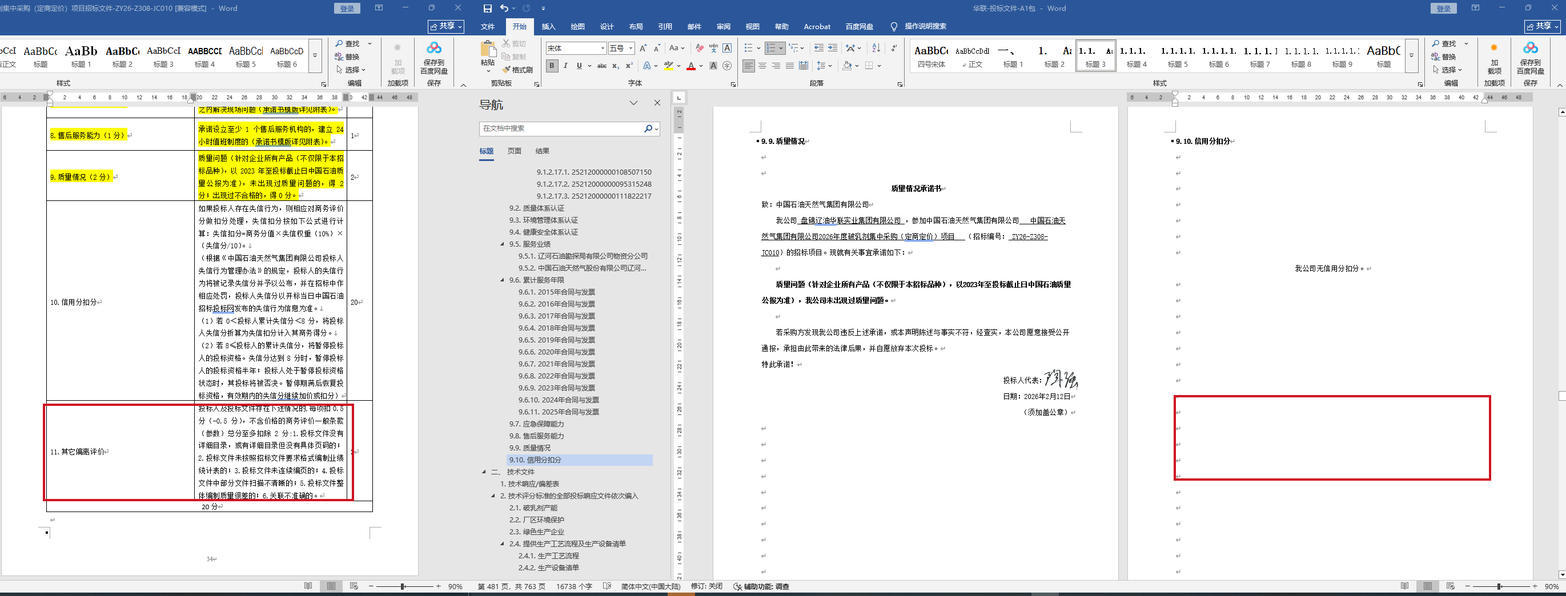Toggle bold formatting

point(552,66)
